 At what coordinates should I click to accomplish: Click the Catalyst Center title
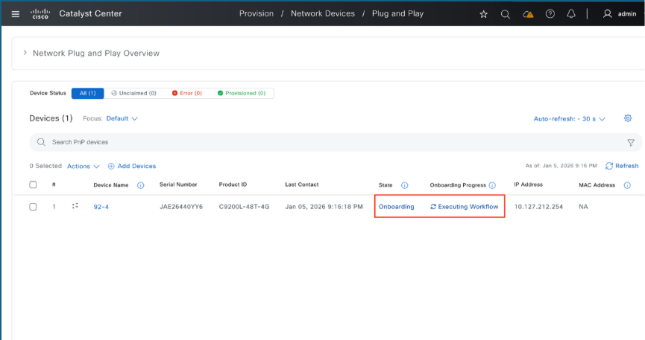click(90, 13)
